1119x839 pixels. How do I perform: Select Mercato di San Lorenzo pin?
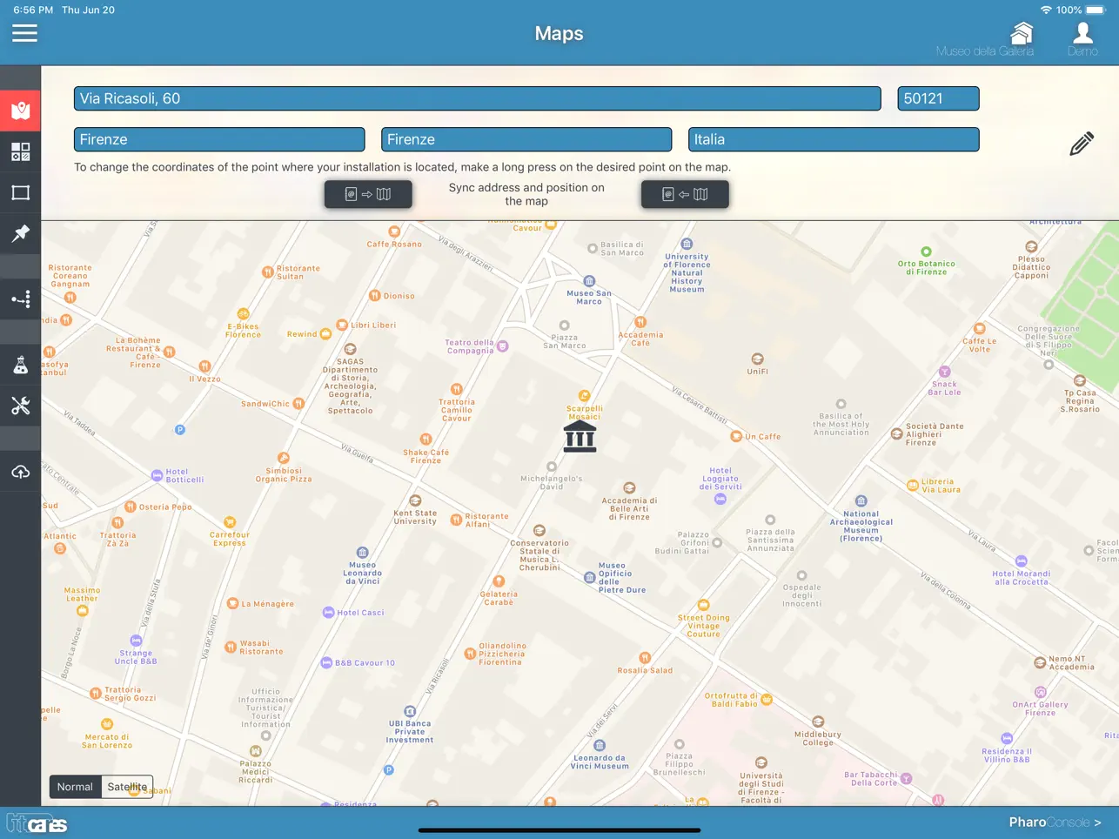pos(107,724)
